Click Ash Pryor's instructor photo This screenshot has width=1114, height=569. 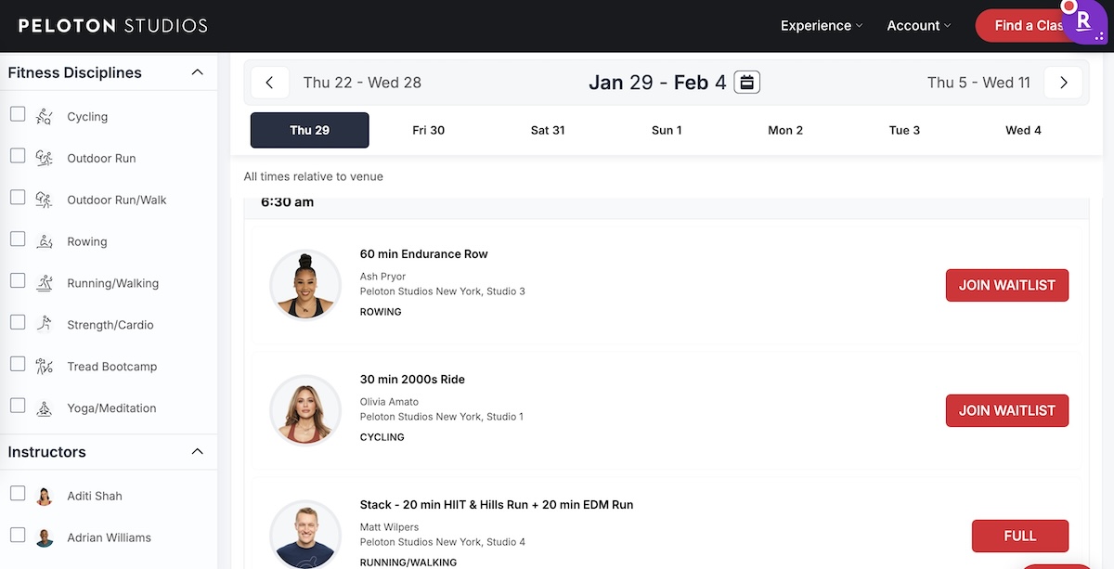click(x=305, y=285)
